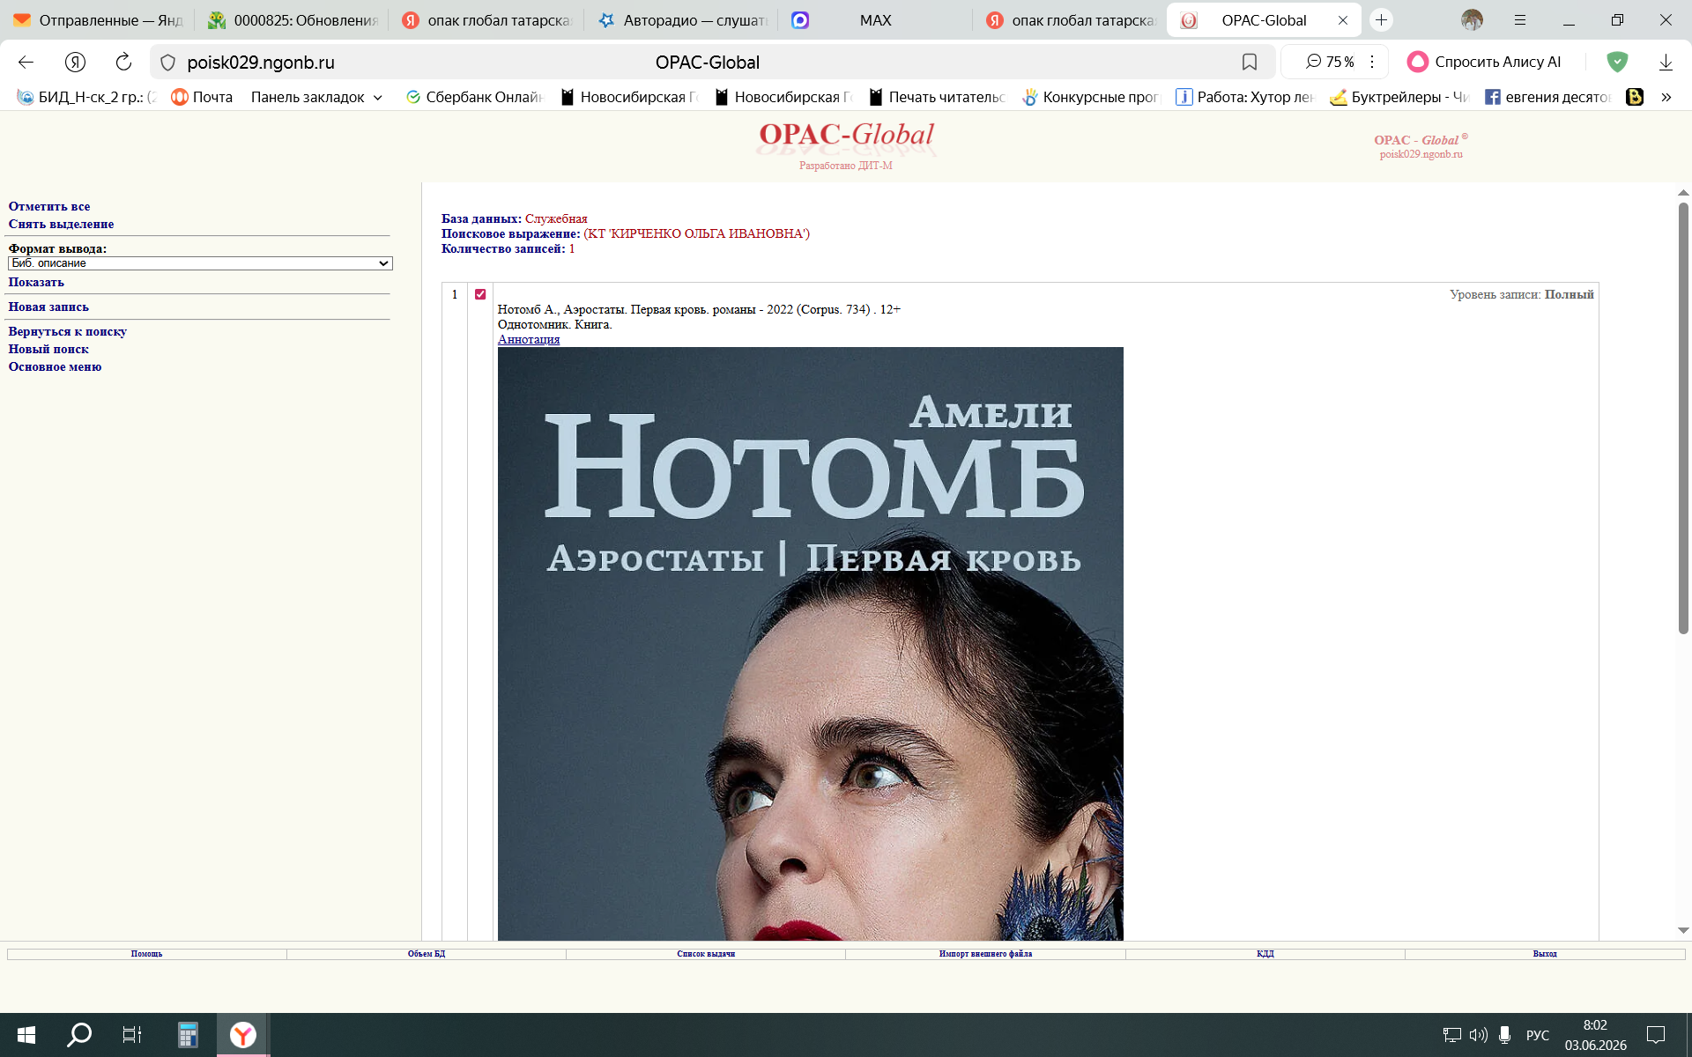Open the Формат вывода dropdown

coord(200,263)
